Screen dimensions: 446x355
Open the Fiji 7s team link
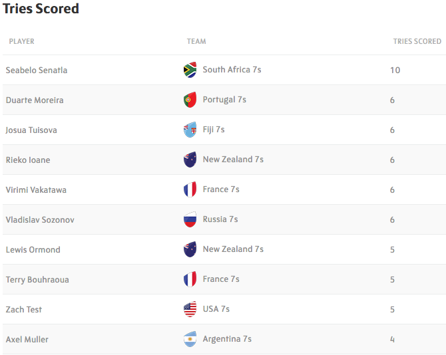tap(214, 130)
